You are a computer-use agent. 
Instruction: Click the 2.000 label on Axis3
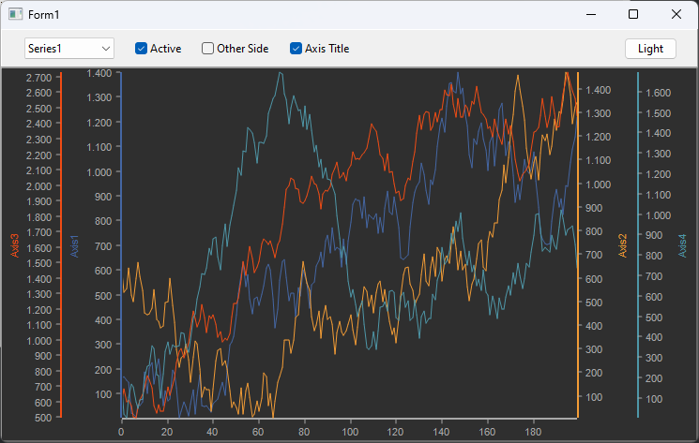click(x=38, y=186)
